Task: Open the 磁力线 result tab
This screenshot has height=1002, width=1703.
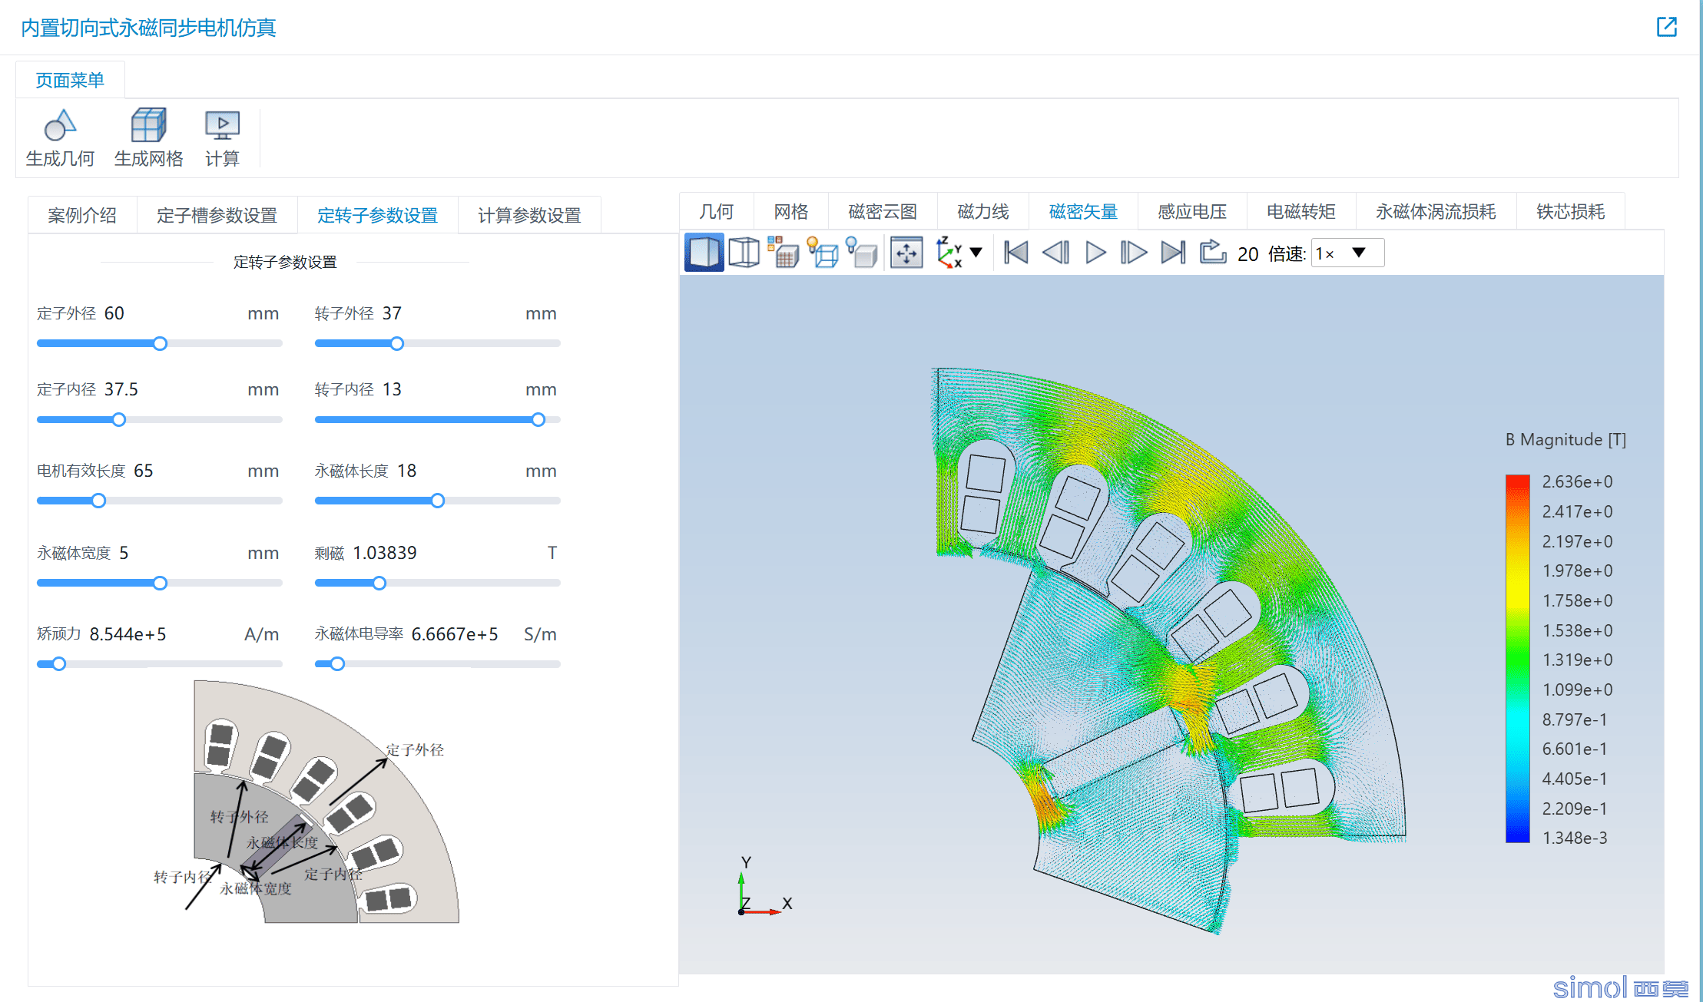Action: [982, 211]
